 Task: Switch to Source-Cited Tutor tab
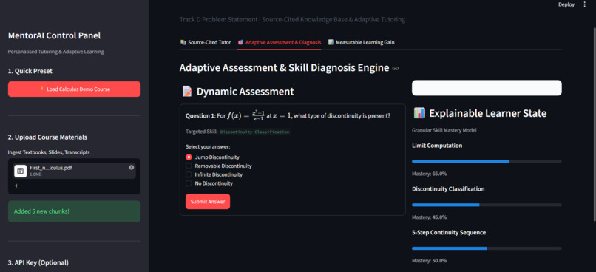point(206,42)
